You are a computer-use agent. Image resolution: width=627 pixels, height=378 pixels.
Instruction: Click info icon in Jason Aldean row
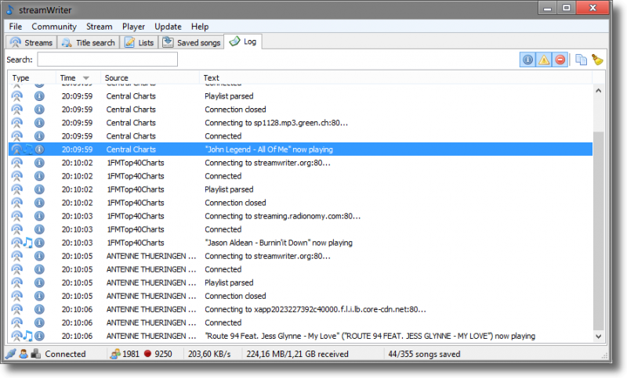39,243
